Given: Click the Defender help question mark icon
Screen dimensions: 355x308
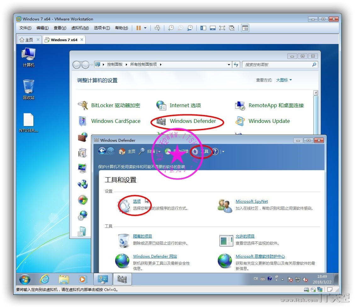Looking at the screenshot, I should tap(215, 151).
